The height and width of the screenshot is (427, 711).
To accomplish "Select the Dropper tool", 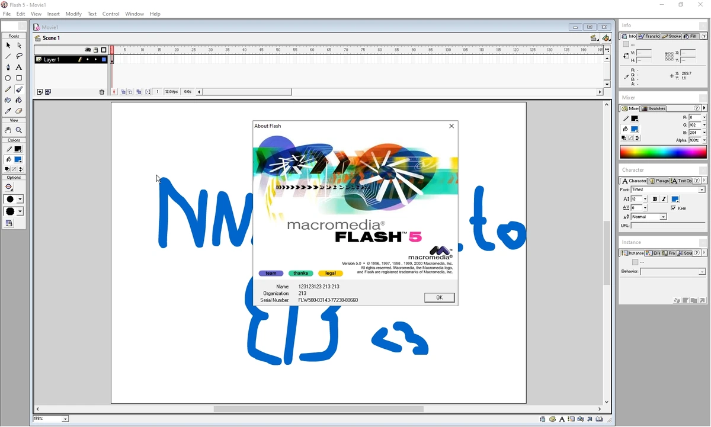I will tap(8, 111).
